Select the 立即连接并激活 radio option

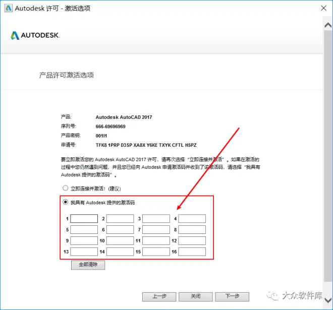[65, 188]
